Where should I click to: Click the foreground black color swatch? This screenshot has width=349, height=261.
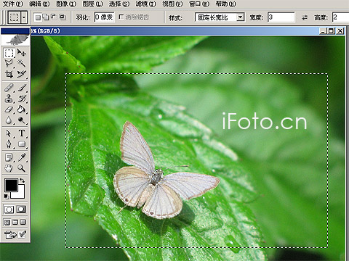(11, 186)
